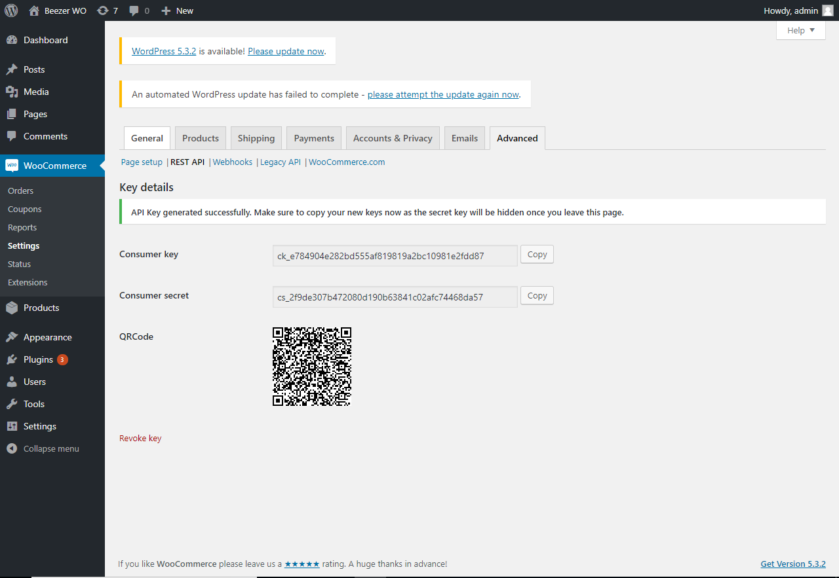
Task: Open Orders under WooCommerce
Action: [x=20, y=190]
